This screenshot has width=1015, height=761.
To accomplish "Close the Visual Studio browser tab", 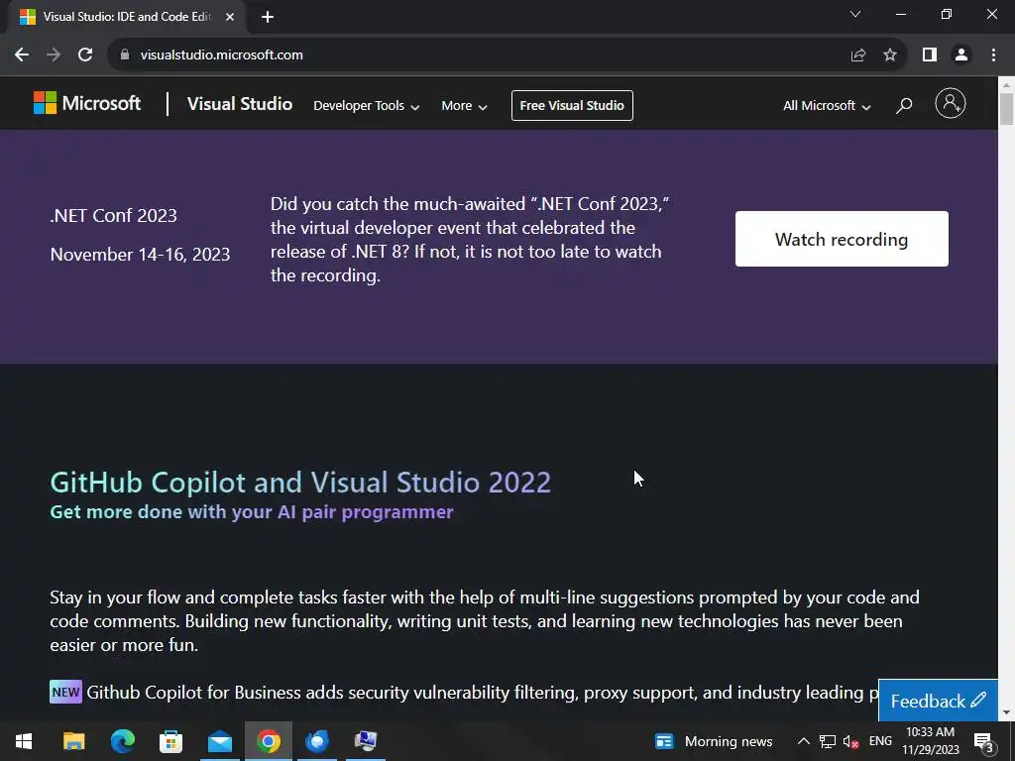I will coord(230,17).
